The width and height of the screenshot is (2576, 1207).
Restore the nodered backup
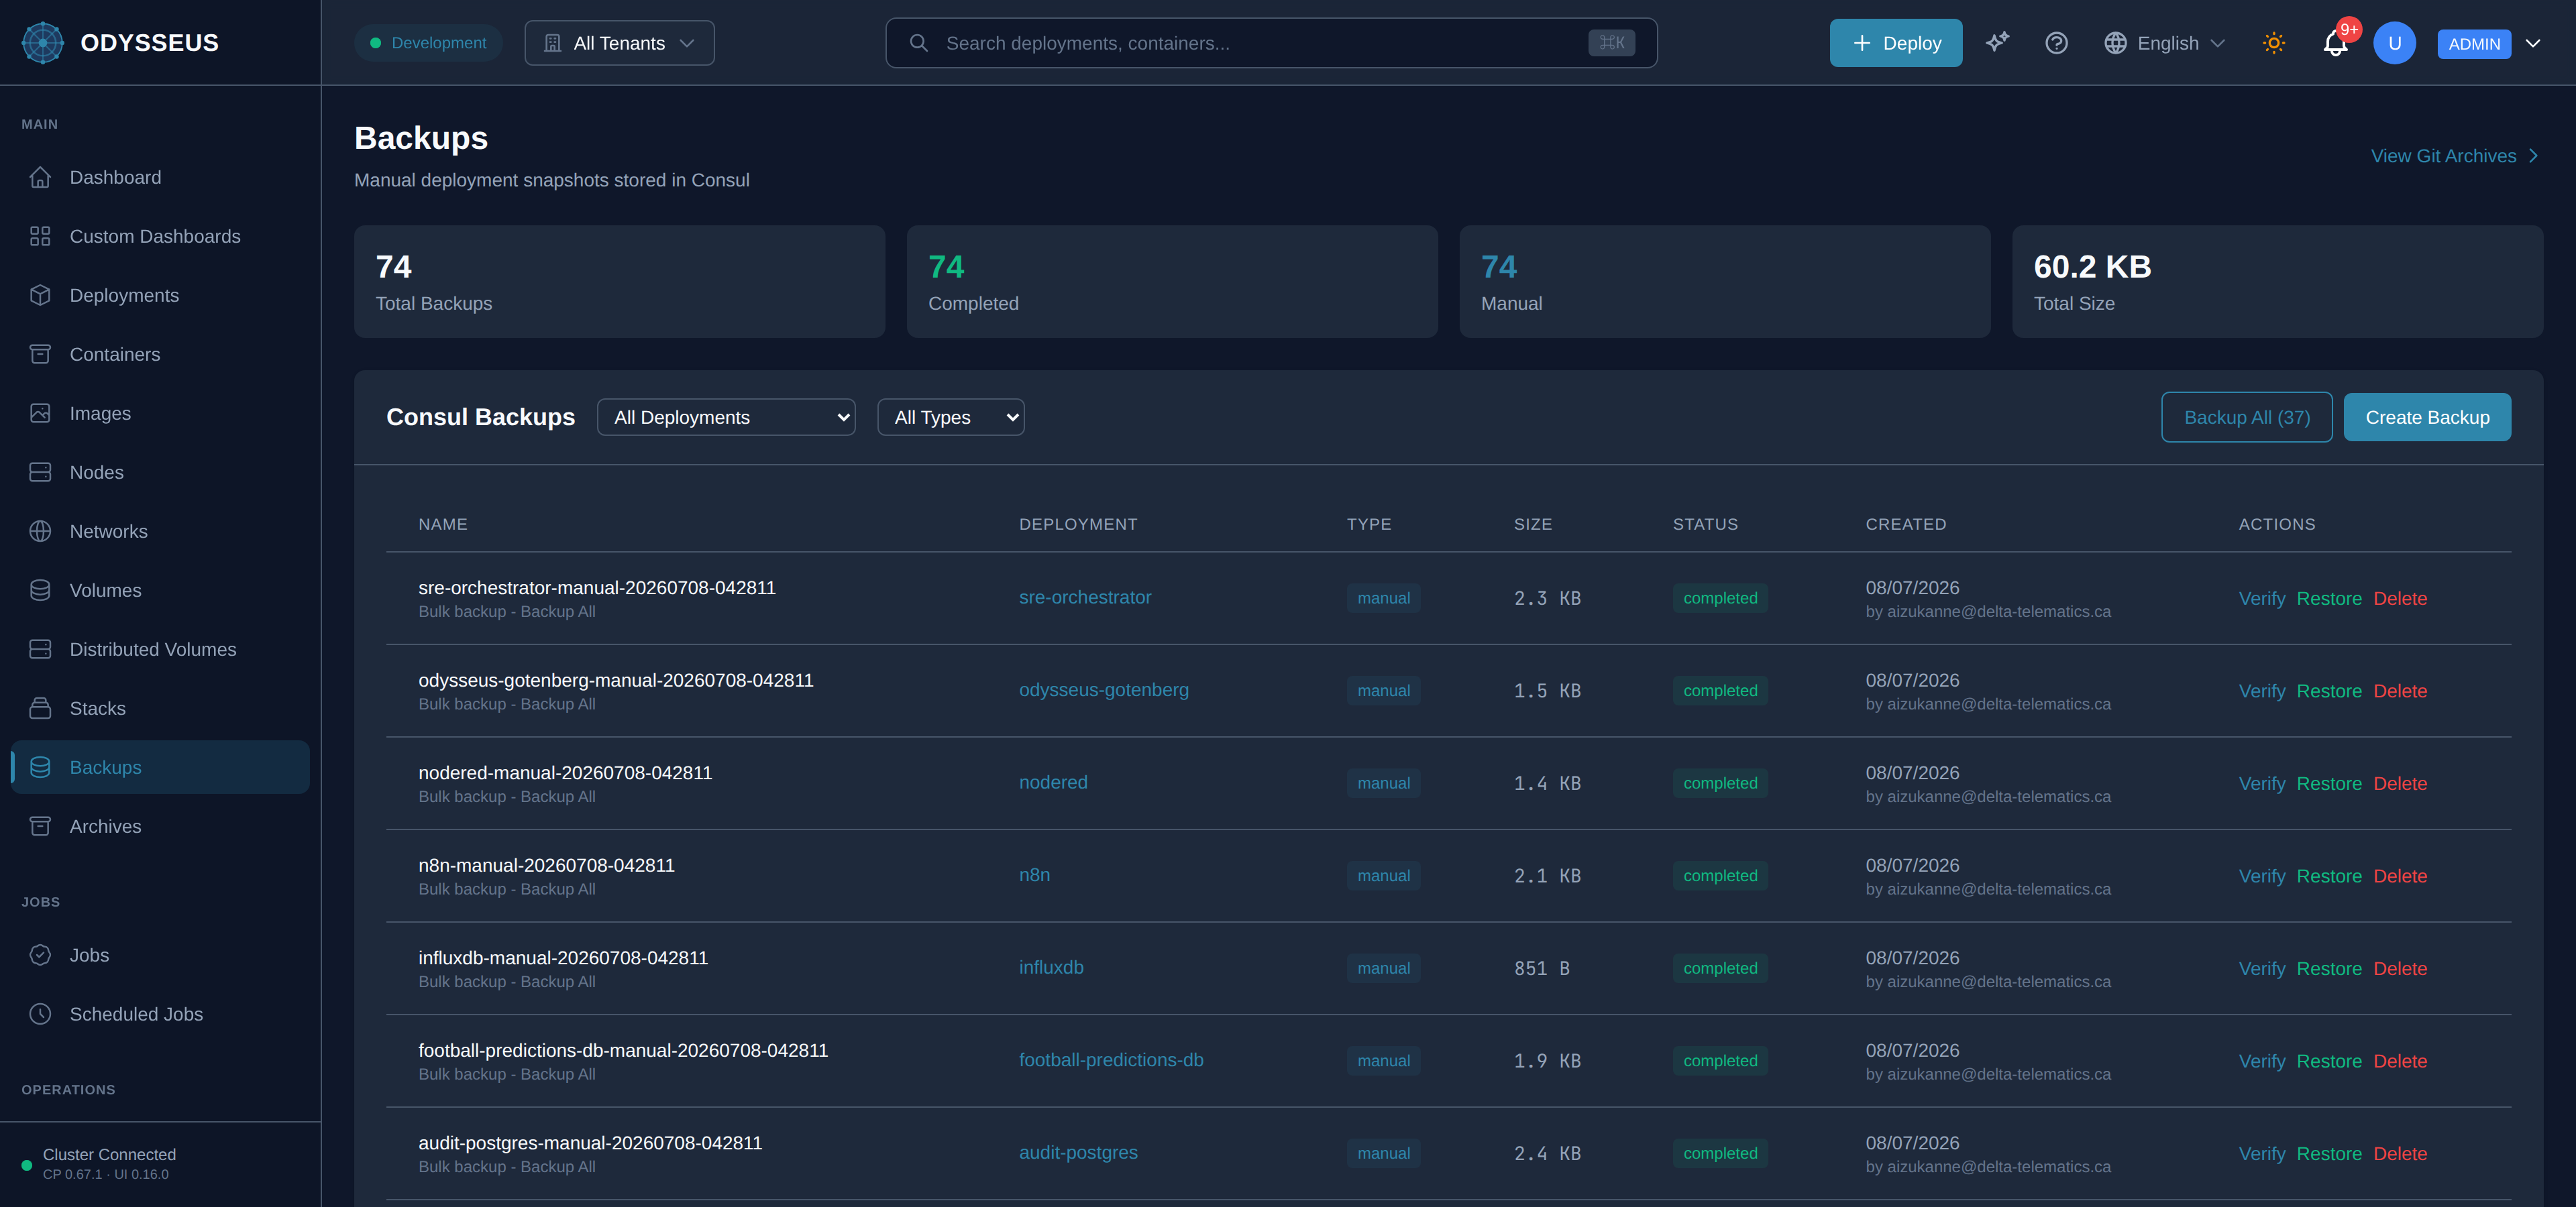coord(2328,783)
